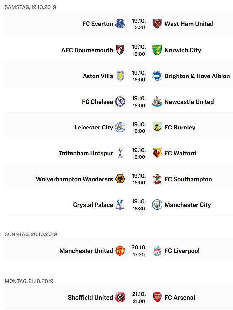This screenshot has width=233, height=310.
Task: Open the Newcastle United crest
Action: [157, 102]
